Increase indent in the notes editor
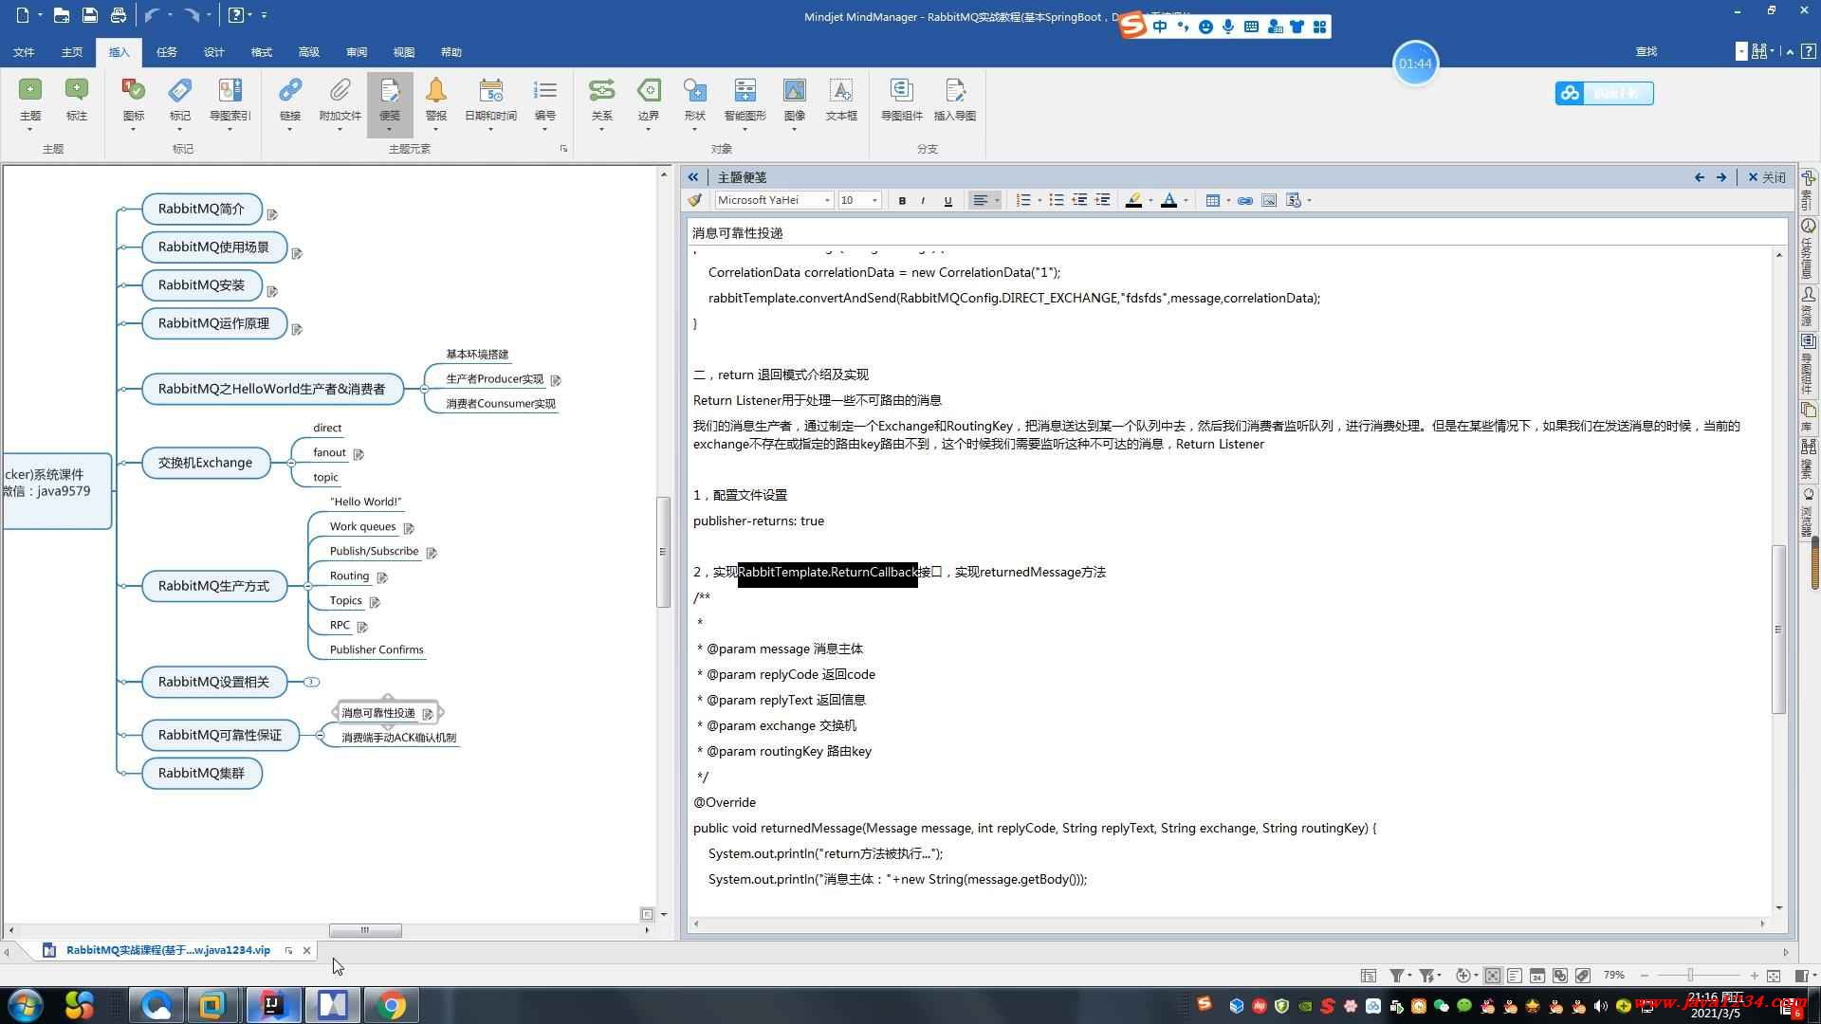Viewport: 1821px width, 1024px height. pyautogui.click(x=1102, y=200)
